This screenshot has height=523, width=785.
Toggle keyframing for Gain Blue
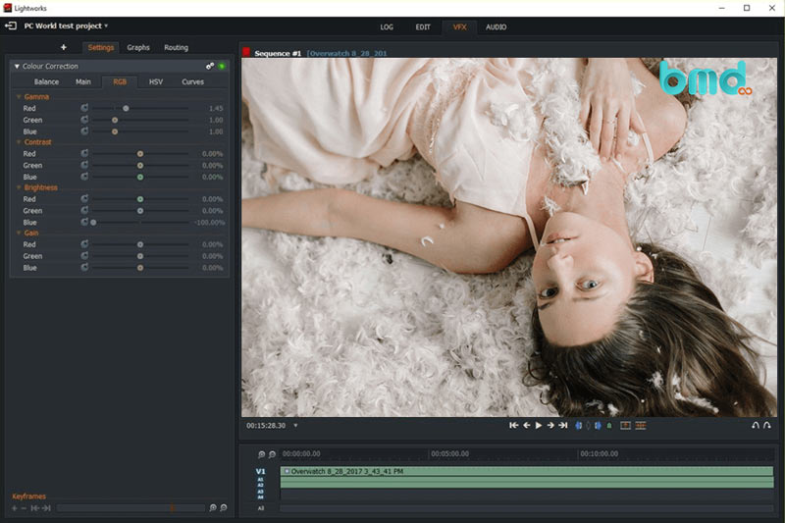coord(84,267)
